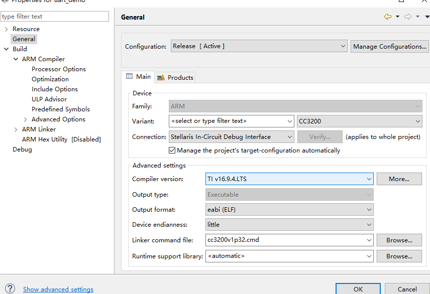Browse for runtime support library
This screenshot has width=430, height=294.
tap(399, 256)
